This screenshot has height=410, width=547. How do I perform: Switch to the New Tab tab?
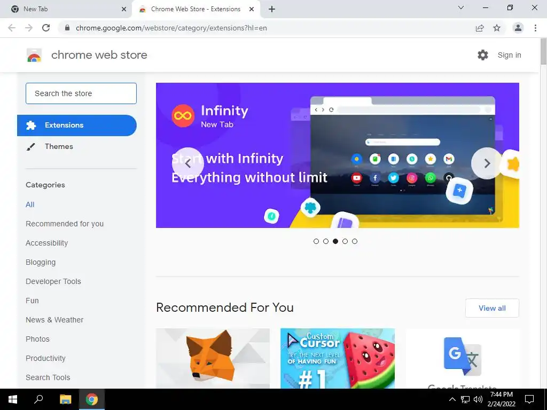(66, 9)
